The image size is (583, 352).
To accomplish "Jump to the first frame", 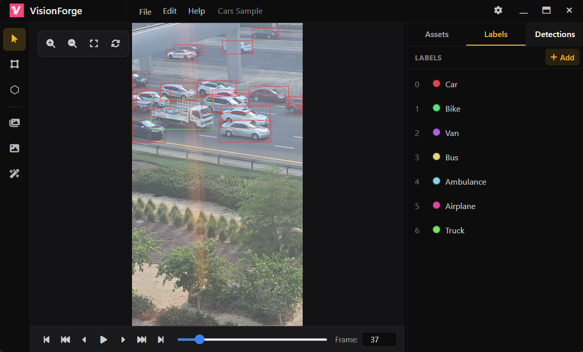I will point(47,339).
